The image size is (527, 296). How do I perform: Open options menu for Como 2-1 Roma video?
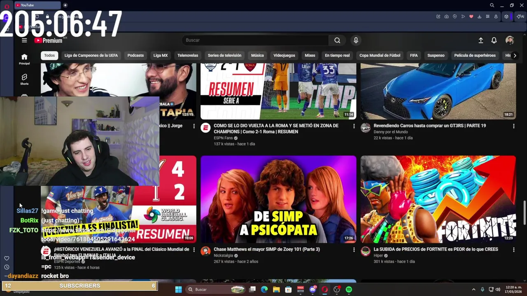(354, 126)
